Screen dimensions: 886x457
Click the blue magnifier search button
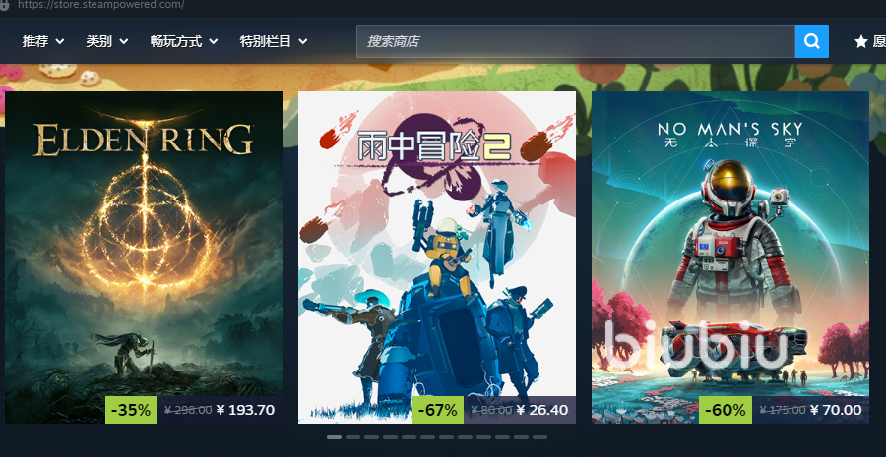click(x=811, y=41)
